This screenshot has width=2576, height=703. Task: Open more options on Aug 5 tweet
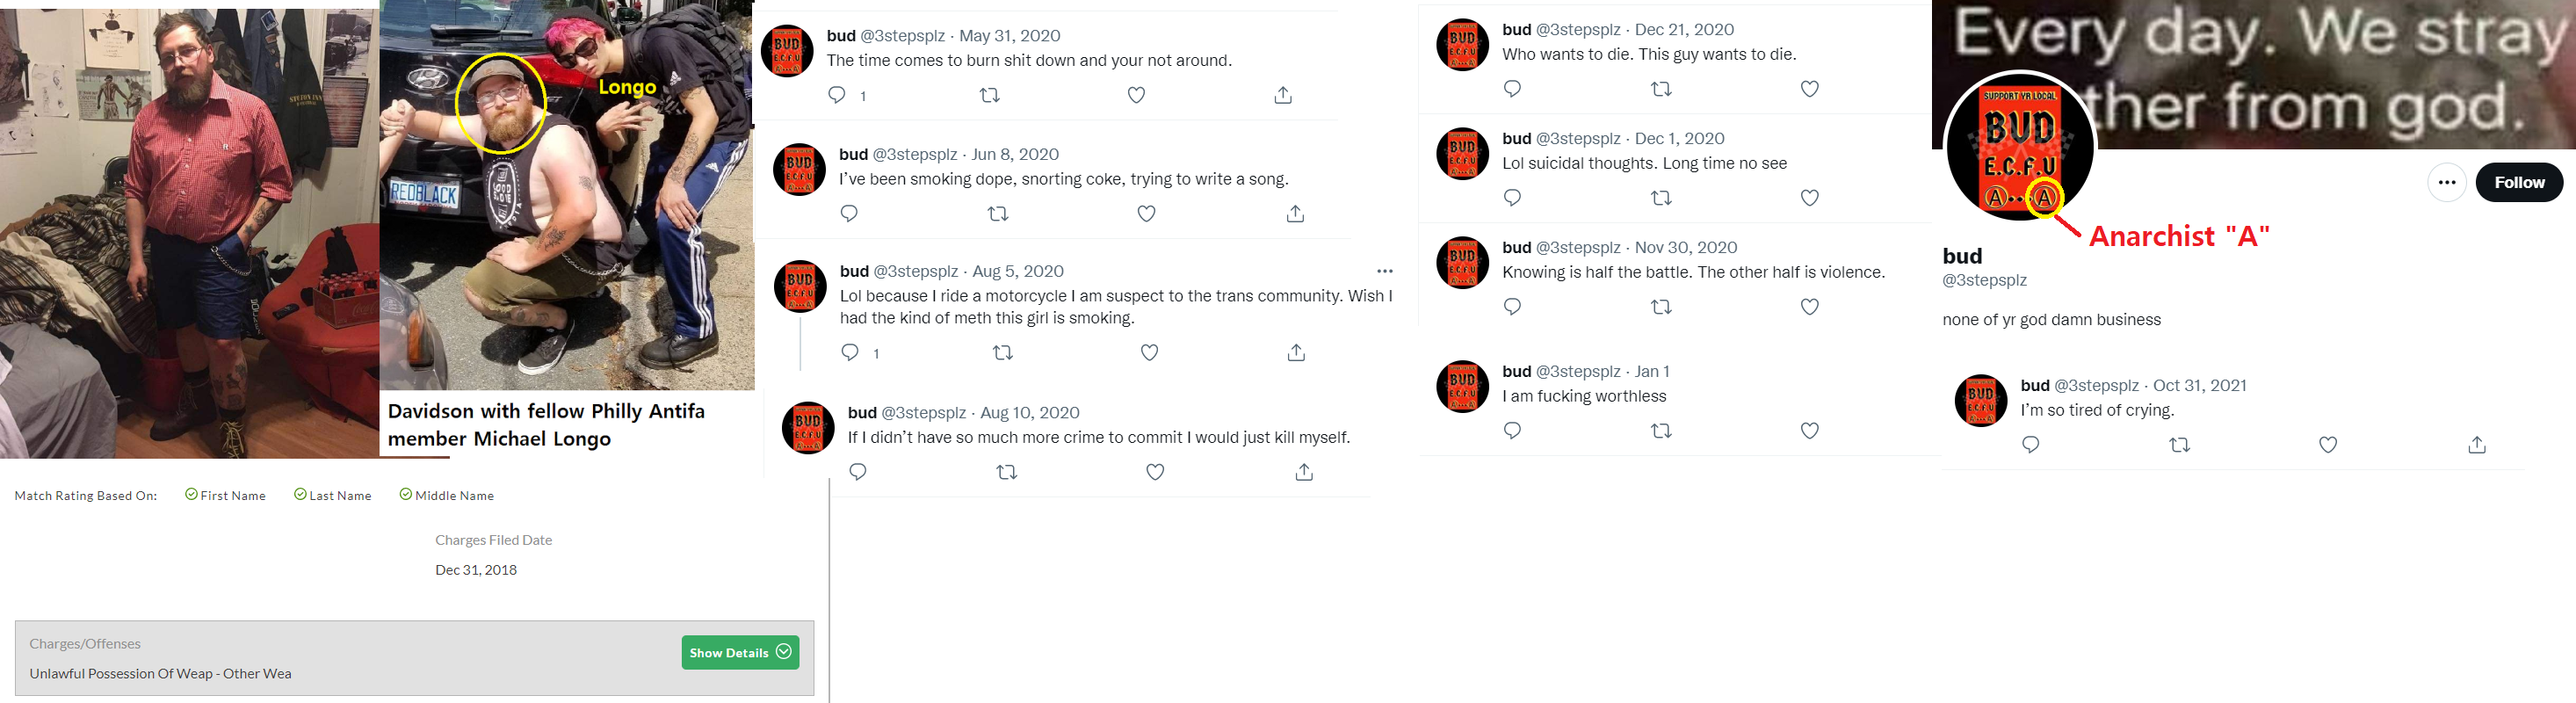point(1384,271)
